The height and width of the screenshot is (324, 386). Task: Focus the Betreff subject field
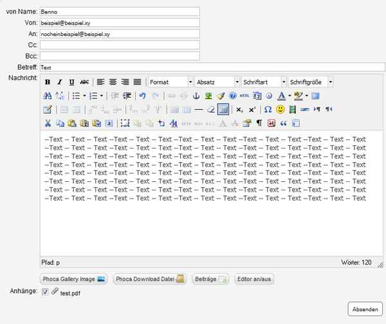tap(212, 67)
